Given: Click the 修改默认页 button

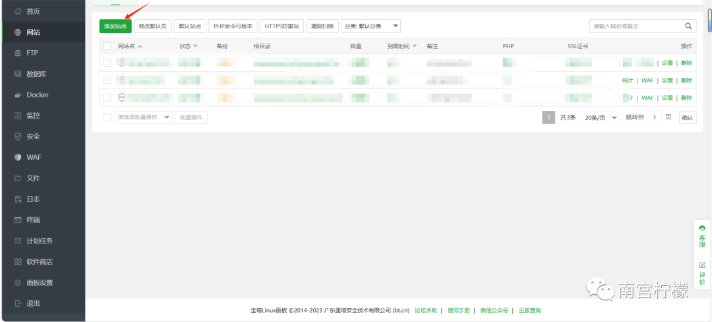Looking at the screenshot, I should (152, 26).
